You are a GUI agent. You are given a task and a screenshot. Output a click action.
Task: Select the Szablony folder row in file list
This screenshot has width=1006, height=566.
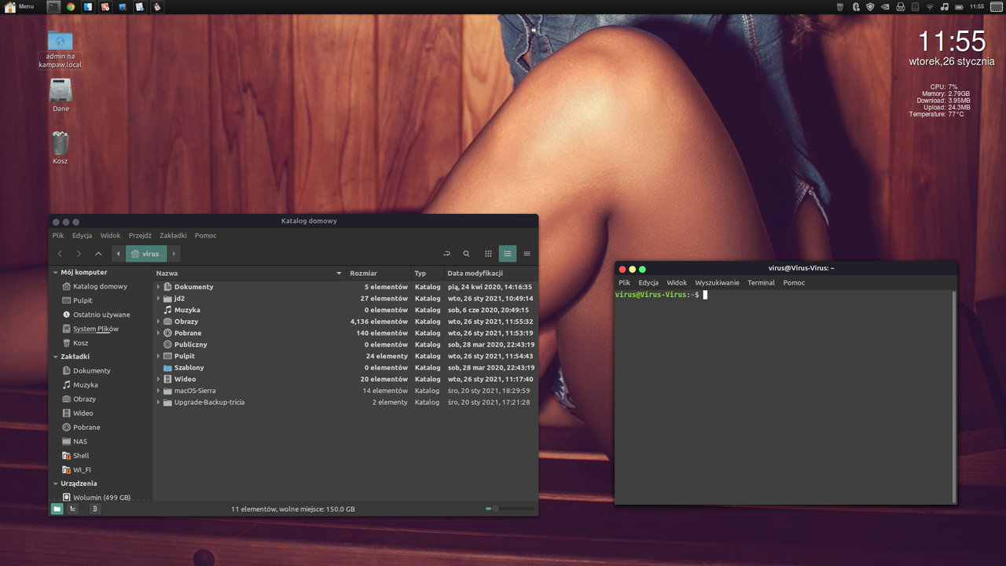345,367
